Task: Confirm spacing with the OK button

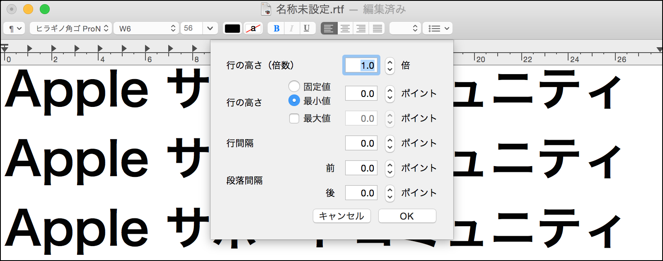Action: pyautogui.click(x=407, y=216)
